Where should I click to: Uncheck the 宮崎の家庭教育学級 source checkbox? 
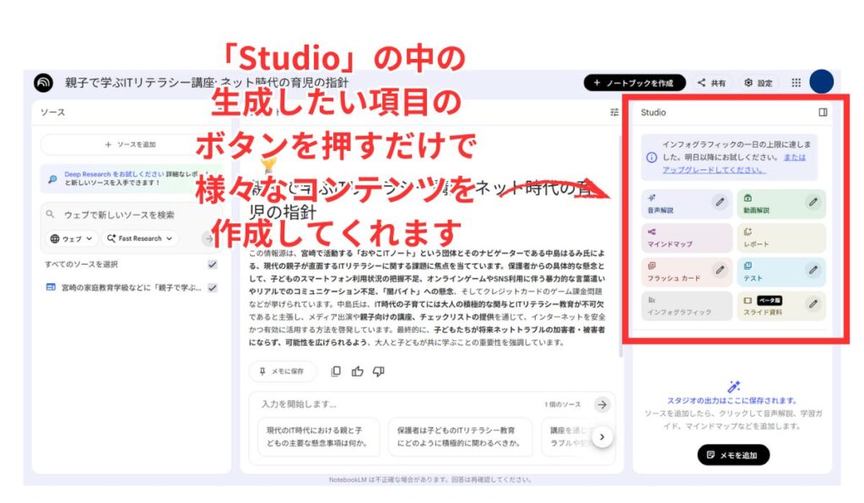pyautogui.click(x=213, y=287)
